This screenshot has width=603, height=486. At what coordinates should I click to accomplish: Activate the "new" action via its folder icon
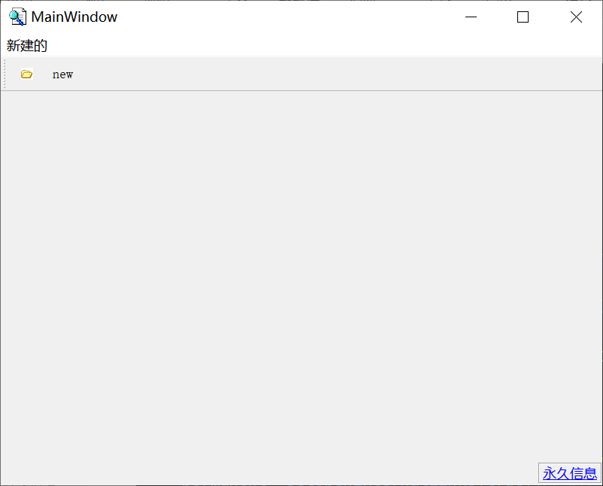26,74
